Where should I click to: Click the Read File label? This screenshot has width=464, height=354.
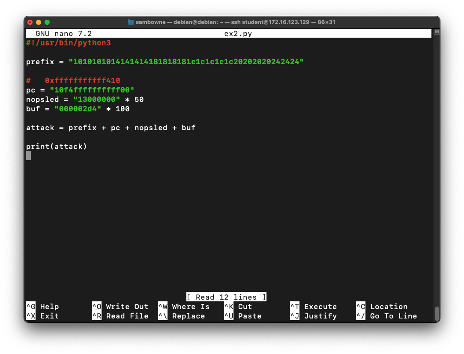click(127, 316)
